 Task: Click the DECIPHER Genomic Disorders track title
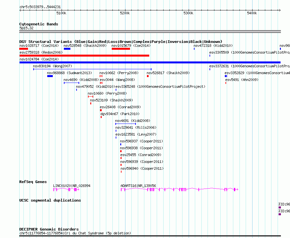pos(49,229)
